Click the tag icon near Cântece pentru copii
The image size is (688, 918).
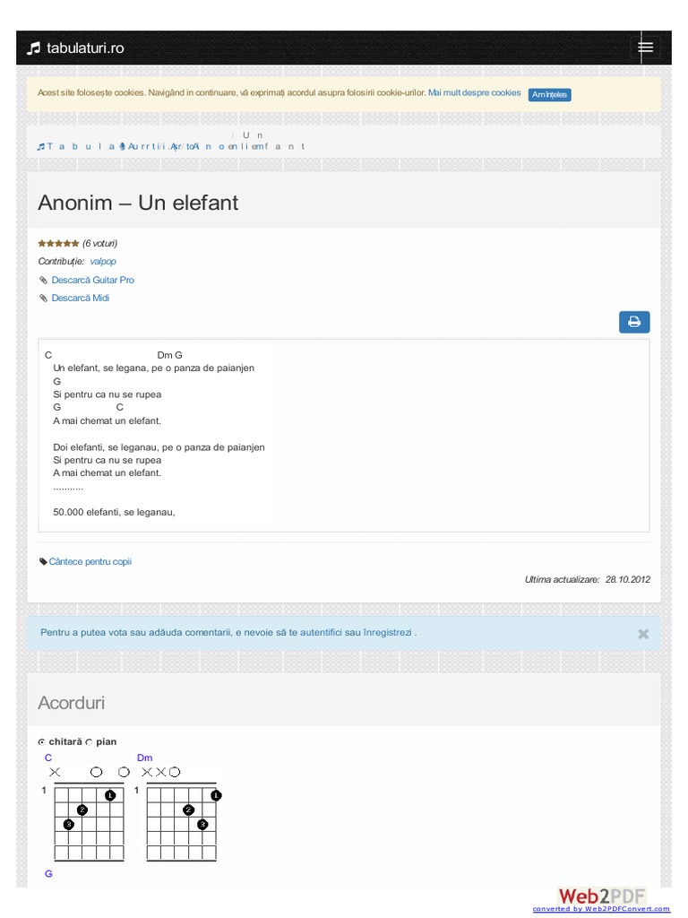tap(43, 562)
